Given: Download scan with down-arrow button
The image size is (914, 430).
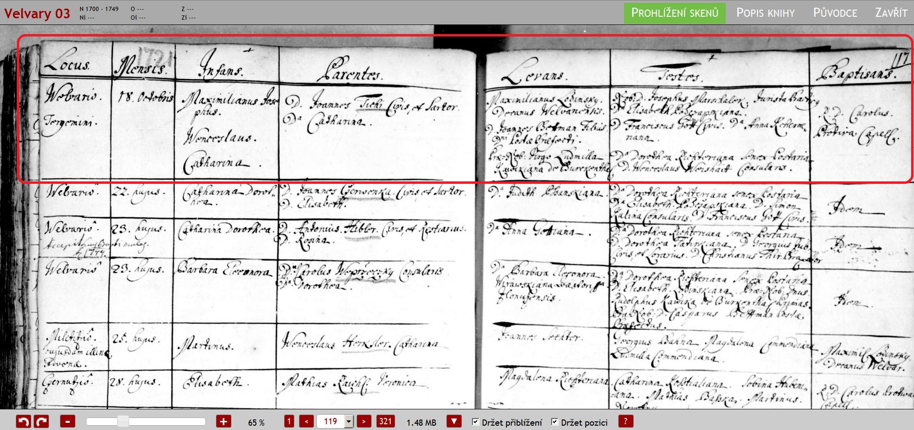Looking at the screenshot, I should click(454, 421).
